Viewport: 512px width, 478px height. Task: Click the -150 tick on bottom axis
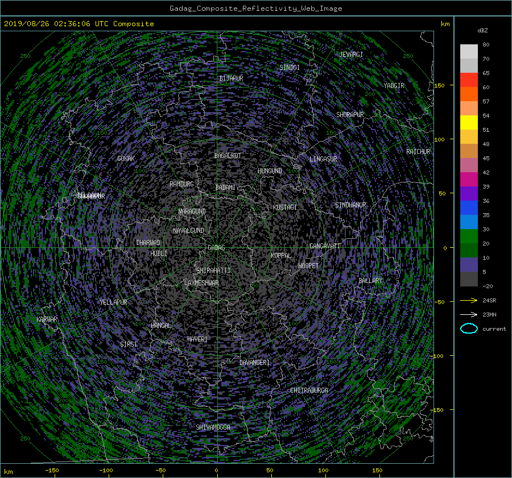point(52,471)
